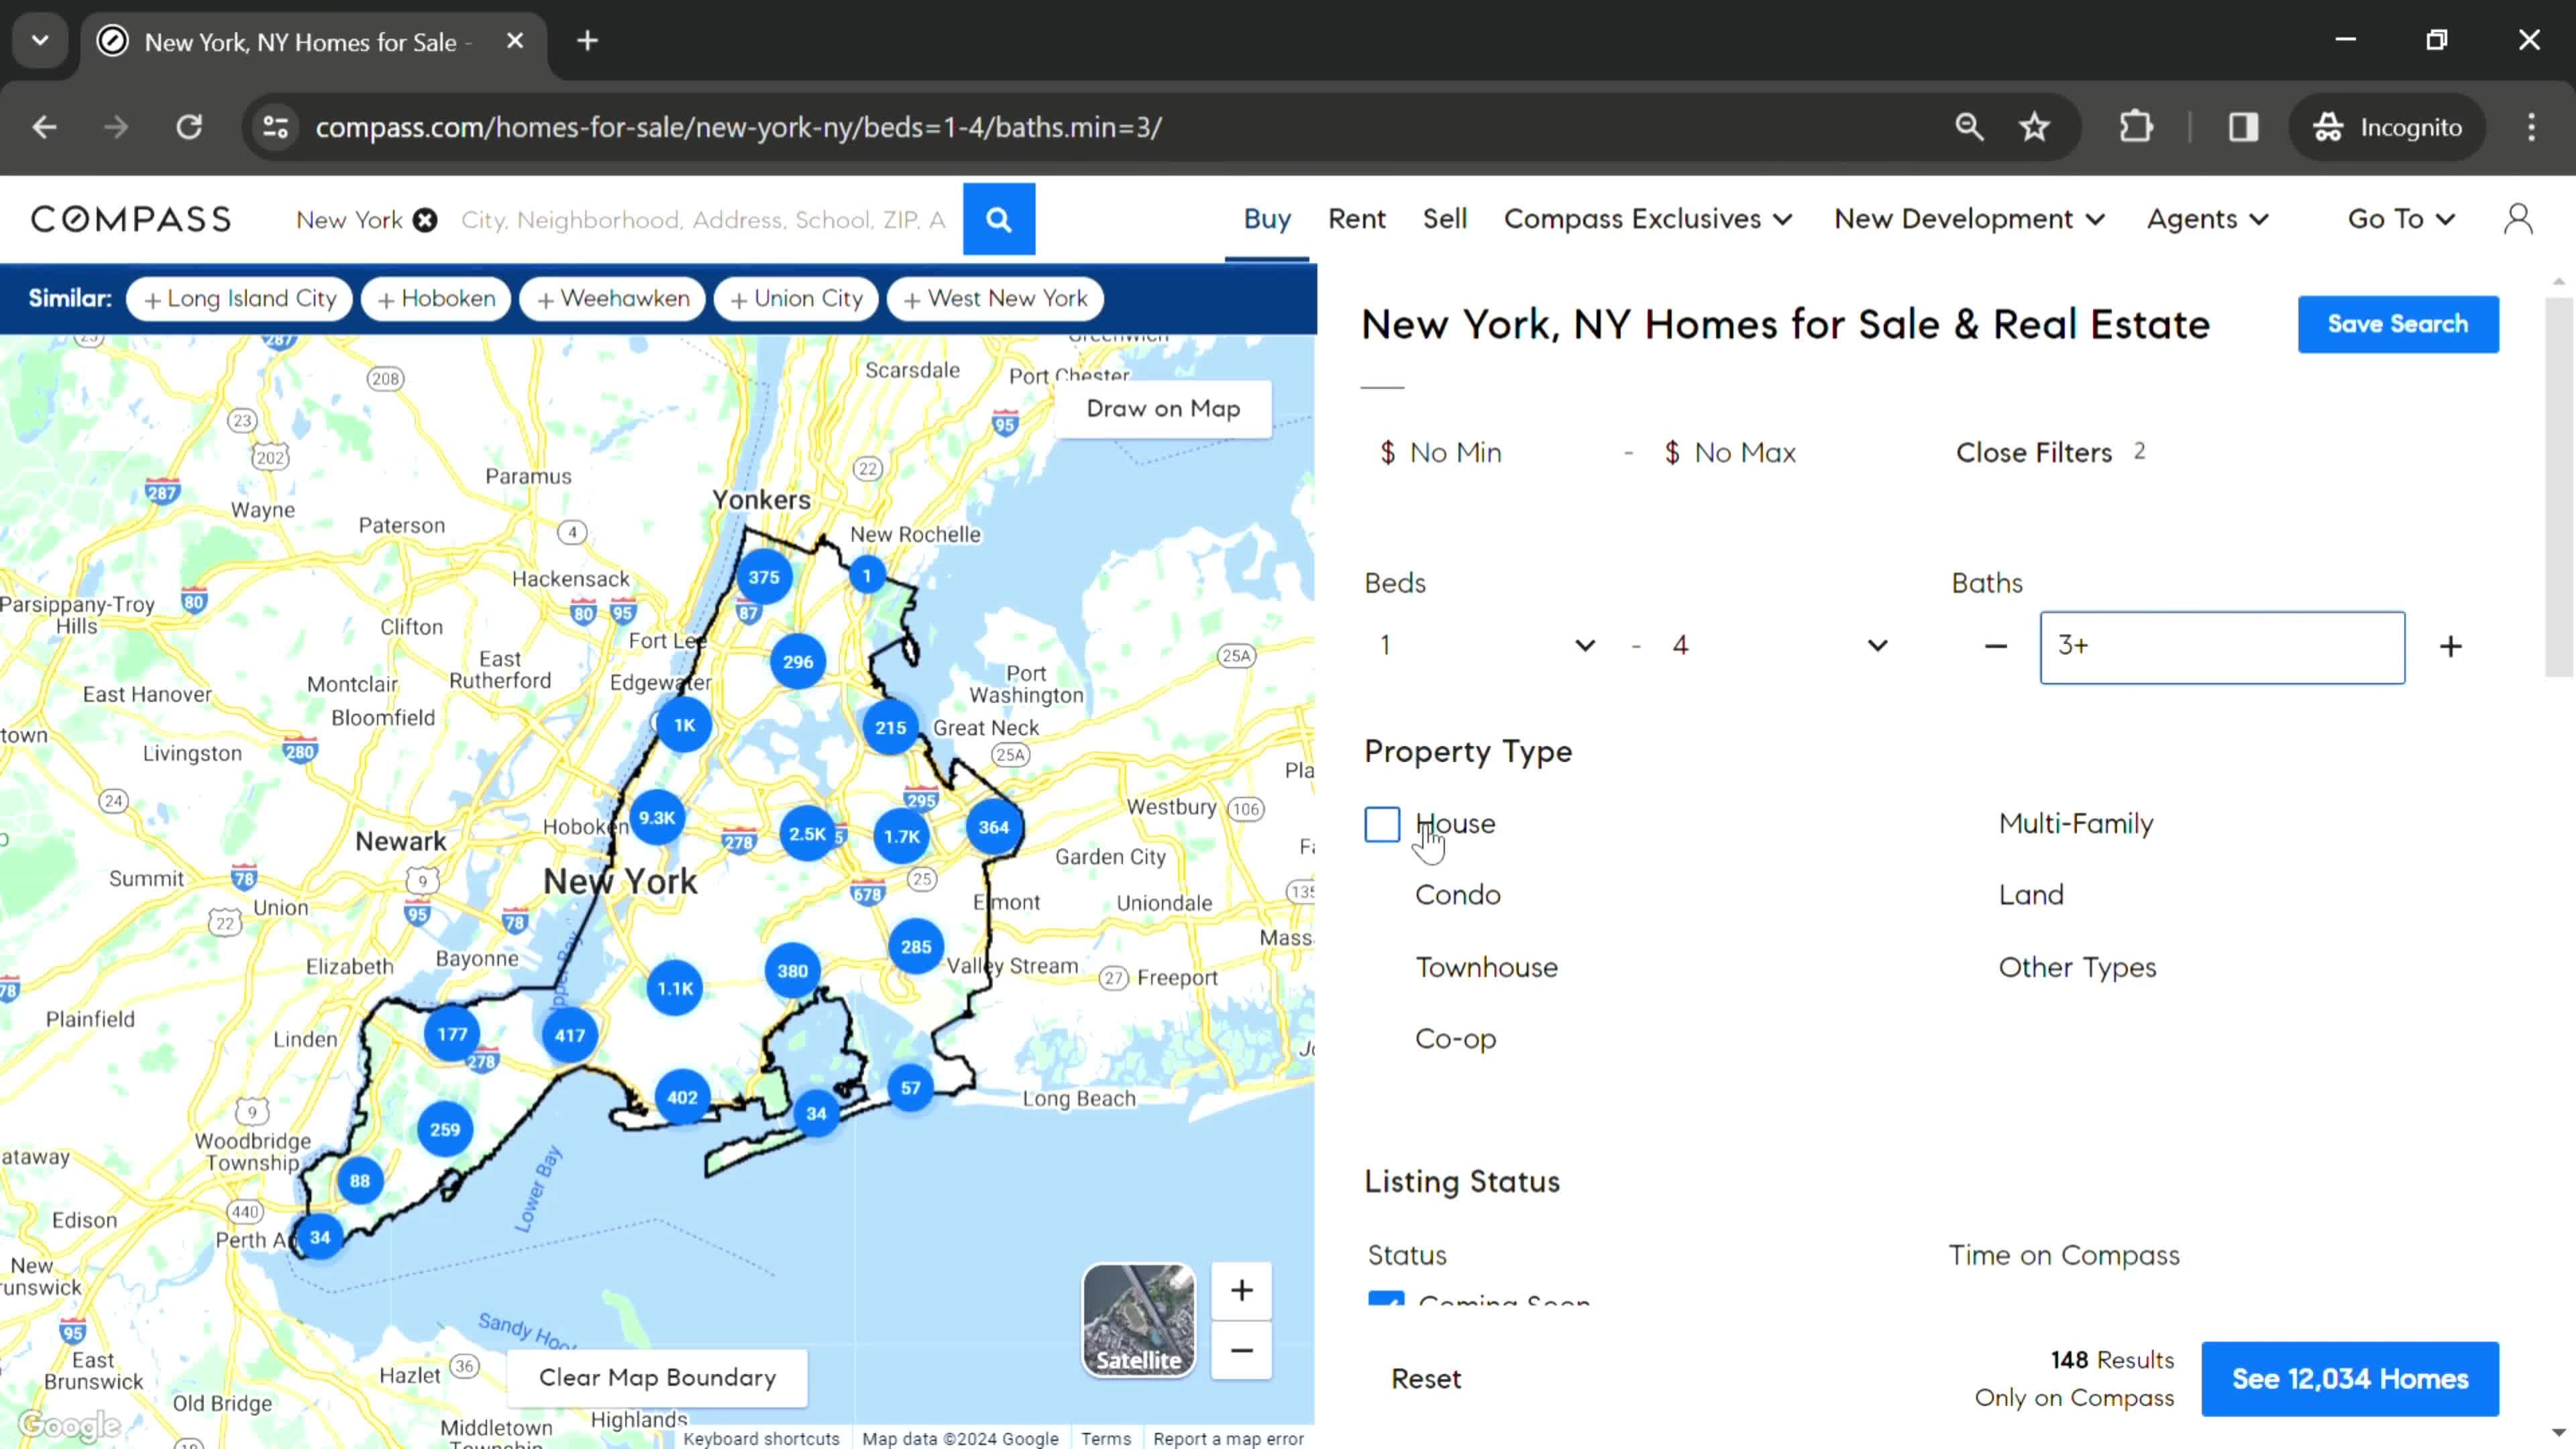Increase baths count with plus
Screen dimensions: 2576x1449
(x=2450, y=647)
